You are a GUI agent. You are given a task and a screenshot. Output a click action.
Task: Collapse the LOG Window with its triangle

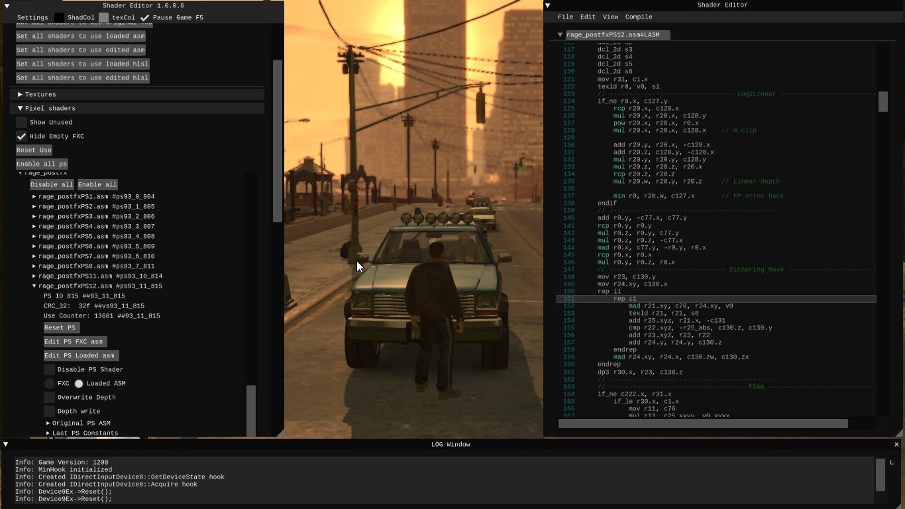6,444
